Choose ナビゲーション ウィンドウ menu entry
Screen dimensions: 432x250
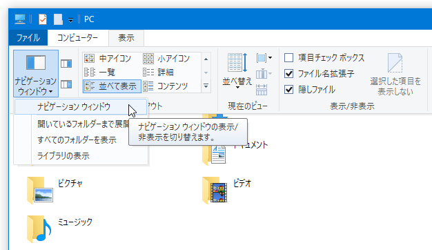(81, 106)
